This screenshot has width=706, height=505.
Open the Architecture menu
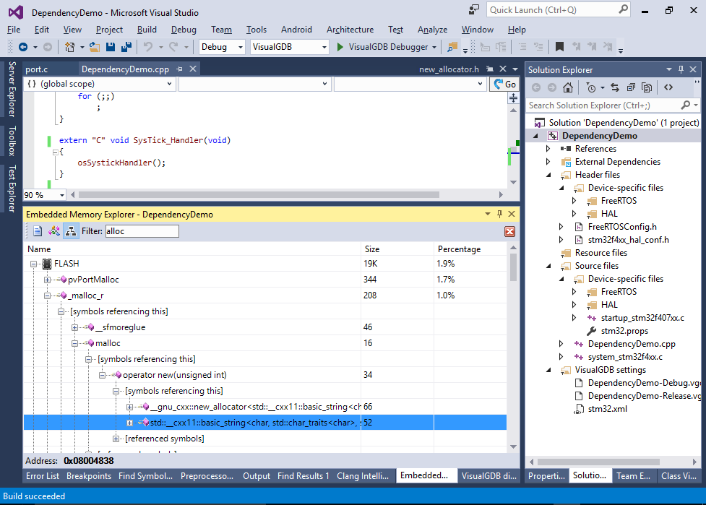tap(350, 30)
